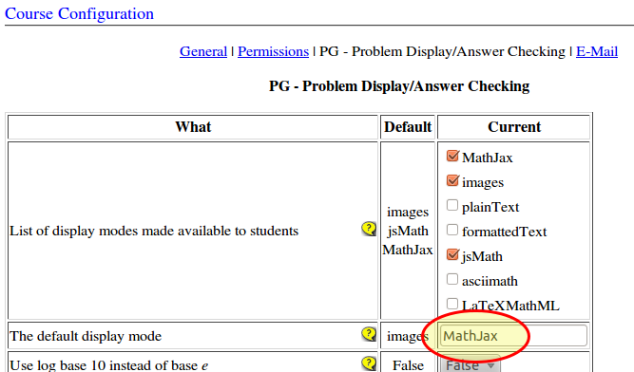
Task: Click the 'images jsMath MathJax' default value cell
Action: click(x=408, y=231)
